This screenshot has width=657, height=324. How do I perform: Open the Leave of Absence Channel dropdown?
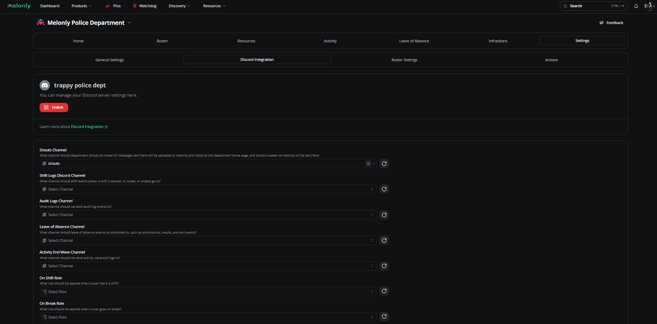coord(208,240)
